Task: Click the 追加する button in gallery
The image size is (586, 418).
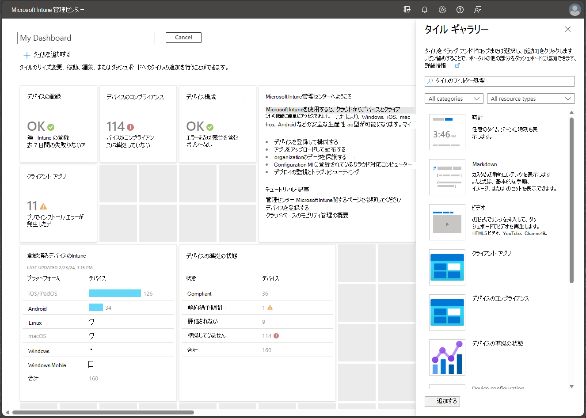Action: click(442, 401)
